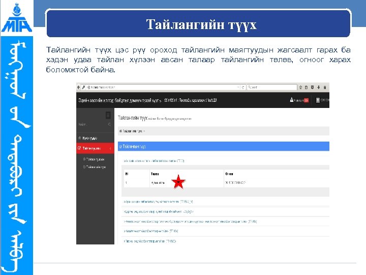Viewport: 366px width, 275px height.
Task: Open downloads with the down-arrow icon
Action: tap(318, 87)
